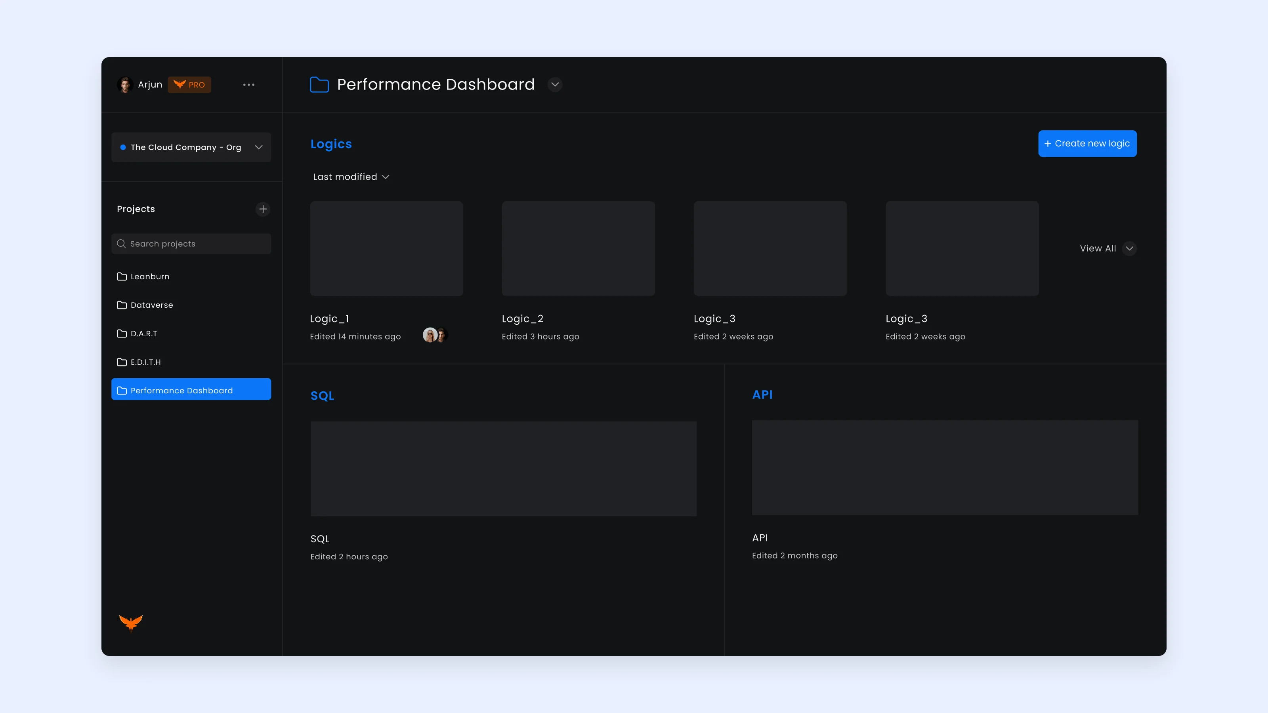This screenshot has height=713, width=1268.
Task: Expand The Cloud Company - Org dropdown
Action: pyautogui.click(x=191, y=147)
